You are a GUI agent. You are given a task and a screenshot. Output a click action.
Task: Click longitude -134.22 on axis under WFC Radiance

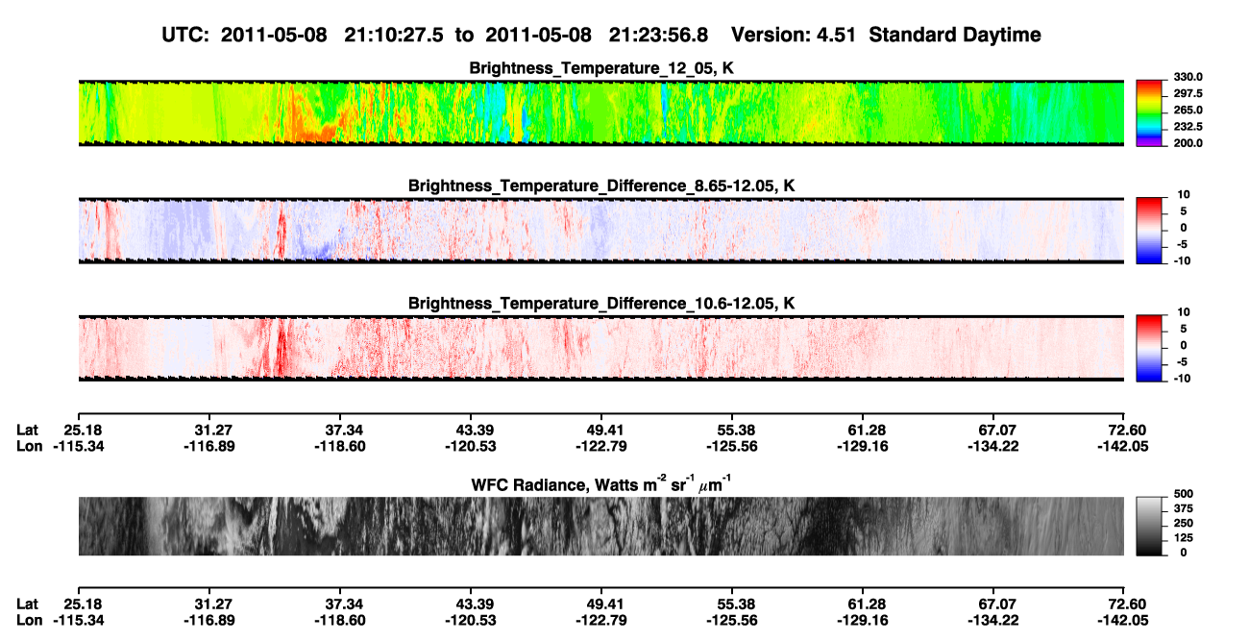click(994, 620)
